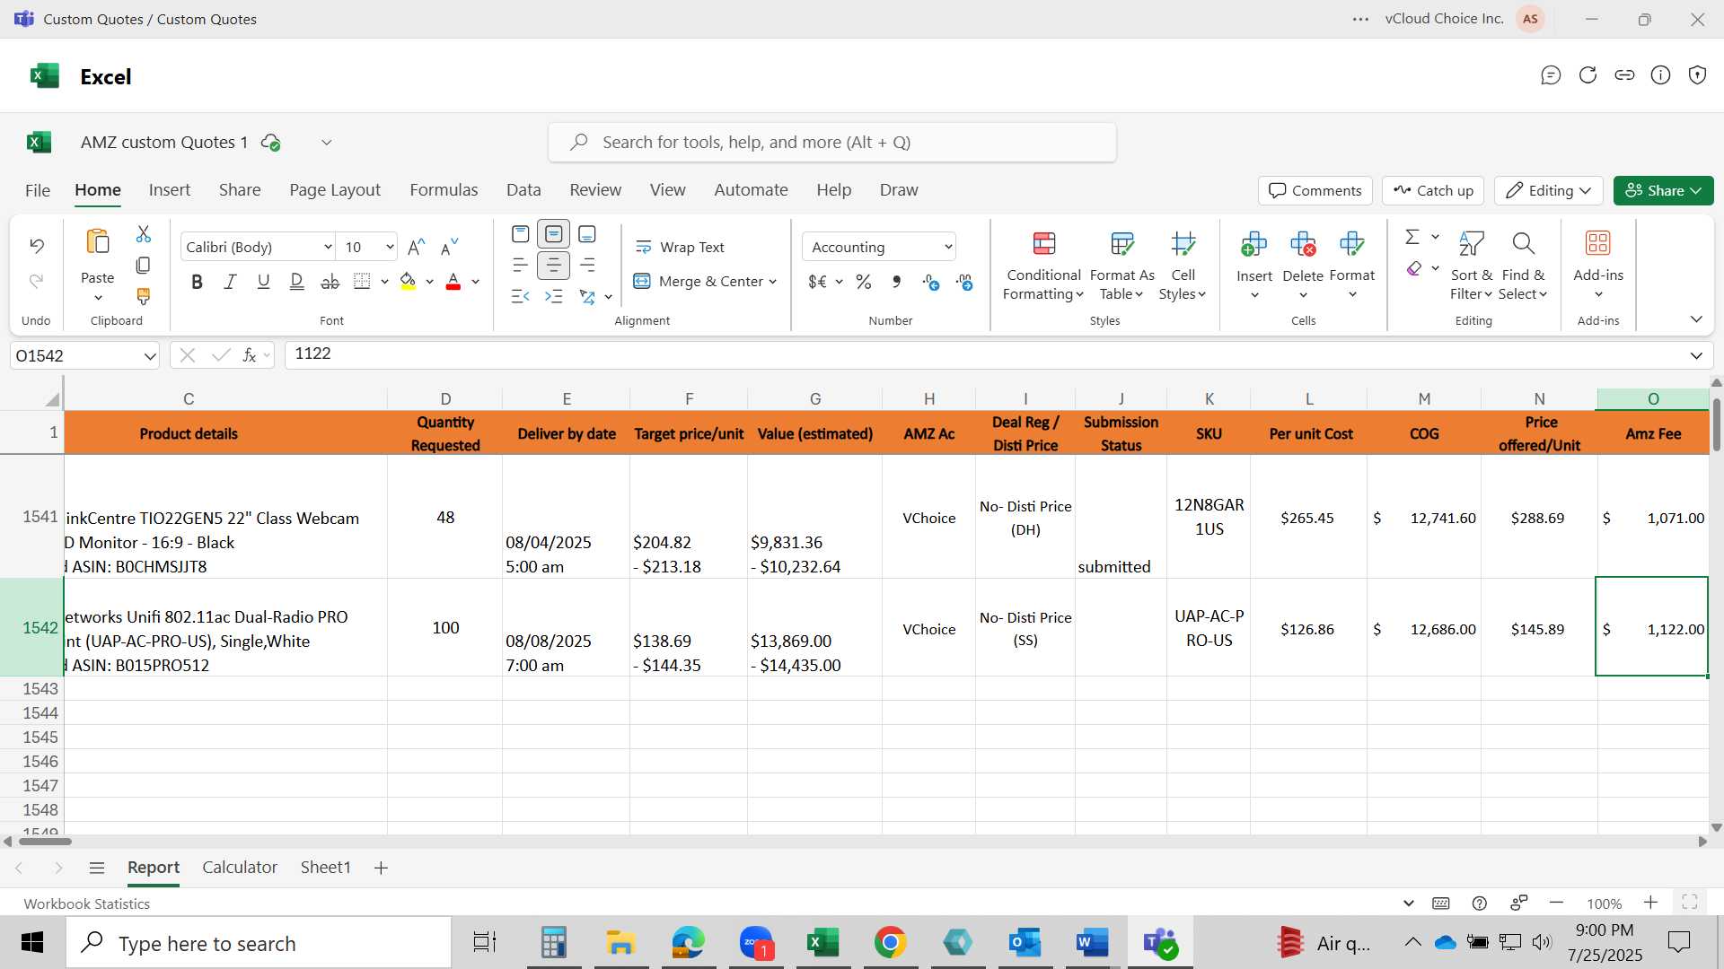Image resolution: width=1724 pixels, height=969 pixels.
Task: Toggle Italic formatting
Action: 230,282
